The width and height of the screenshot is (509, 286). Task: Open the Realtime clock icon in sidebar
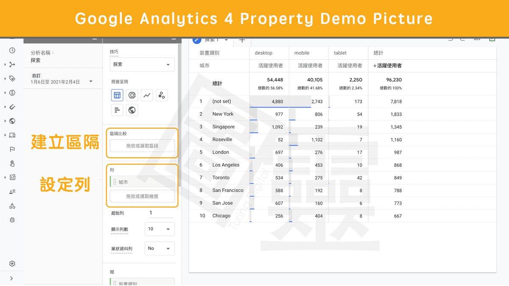coord(12,50)
